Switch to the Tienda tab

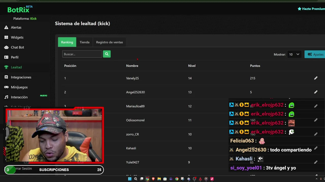click(x=85, y=42)
